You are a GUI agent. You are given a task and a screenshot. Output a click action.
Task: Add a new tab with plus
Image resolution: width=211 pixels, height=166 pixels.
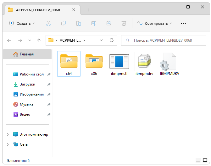(88, 10)
